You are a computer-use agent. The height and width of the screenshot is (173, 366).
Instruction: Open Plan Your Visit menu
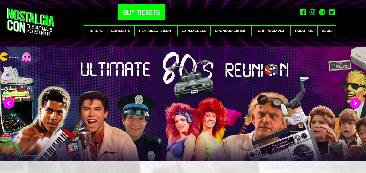pyautogui.click(x=271, y=31)
